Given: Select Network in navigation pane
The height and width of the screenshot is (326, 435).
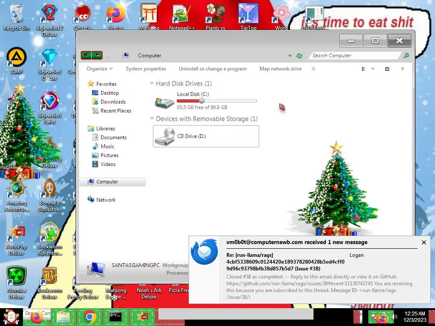Looking at the screenshot, I should (102, 200).
